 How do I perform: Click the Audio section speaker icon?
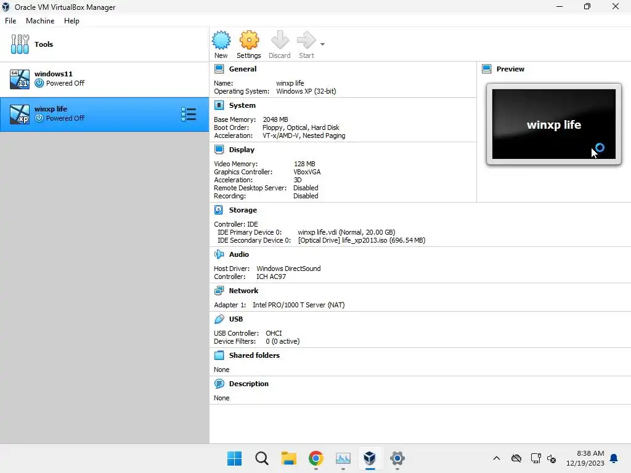pos(219,254)
